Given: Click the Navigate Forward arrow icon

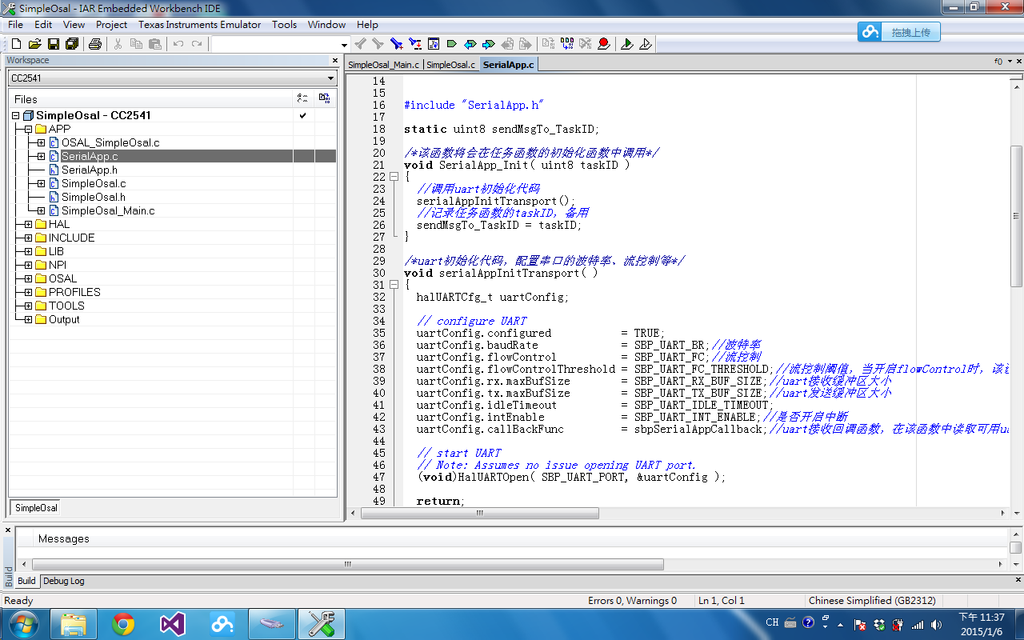Looking at the screenshot, I should click(x=489, y=44).
